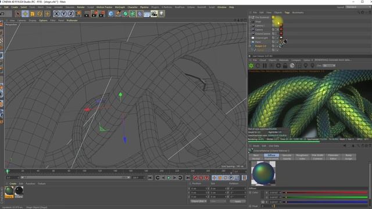Click the R value input field
The height and width of the screenshot is (209, 372).
(x=275, y=193)
